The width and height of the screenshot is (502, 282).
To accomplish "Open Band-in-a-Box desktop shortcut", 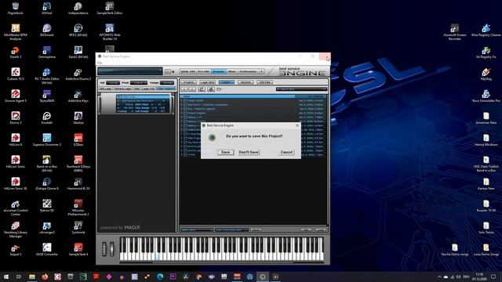I will click(47, 163).
